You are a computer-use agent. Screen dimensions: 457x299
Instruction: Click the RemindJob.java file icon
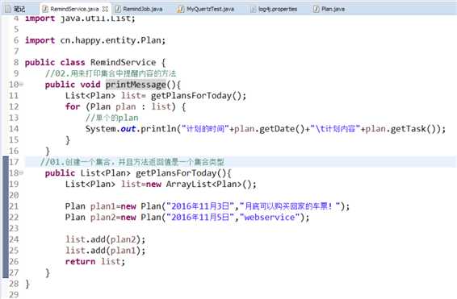click(x=118, y=9)
